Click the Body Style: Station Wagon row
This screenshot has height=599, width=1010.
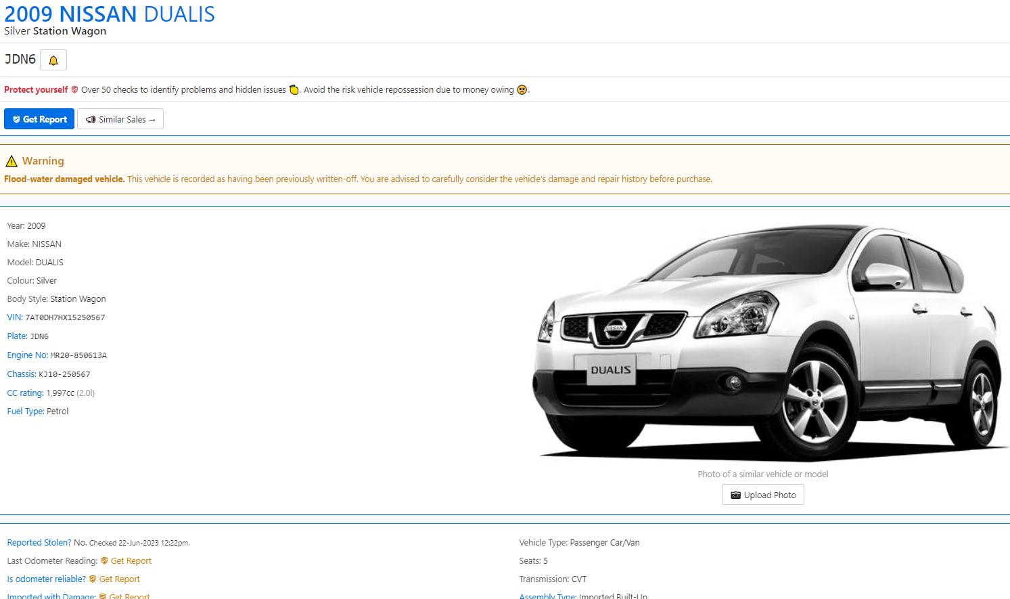(56, 299)
